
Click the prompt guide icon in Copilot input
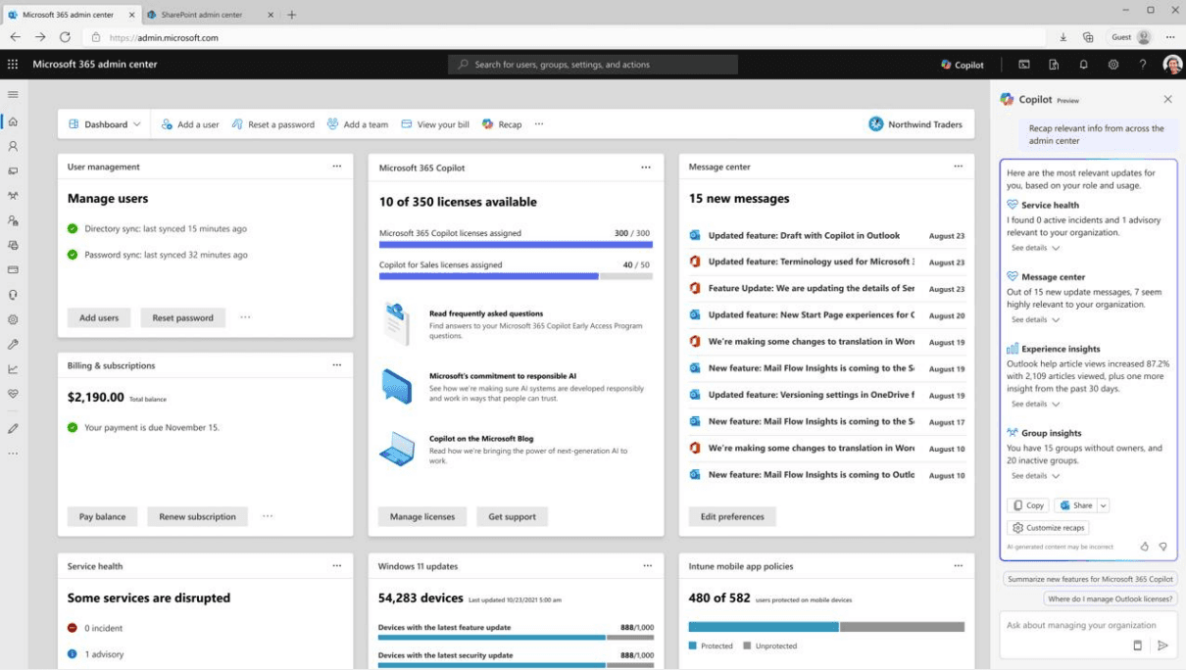click(x=1137, y=646)
